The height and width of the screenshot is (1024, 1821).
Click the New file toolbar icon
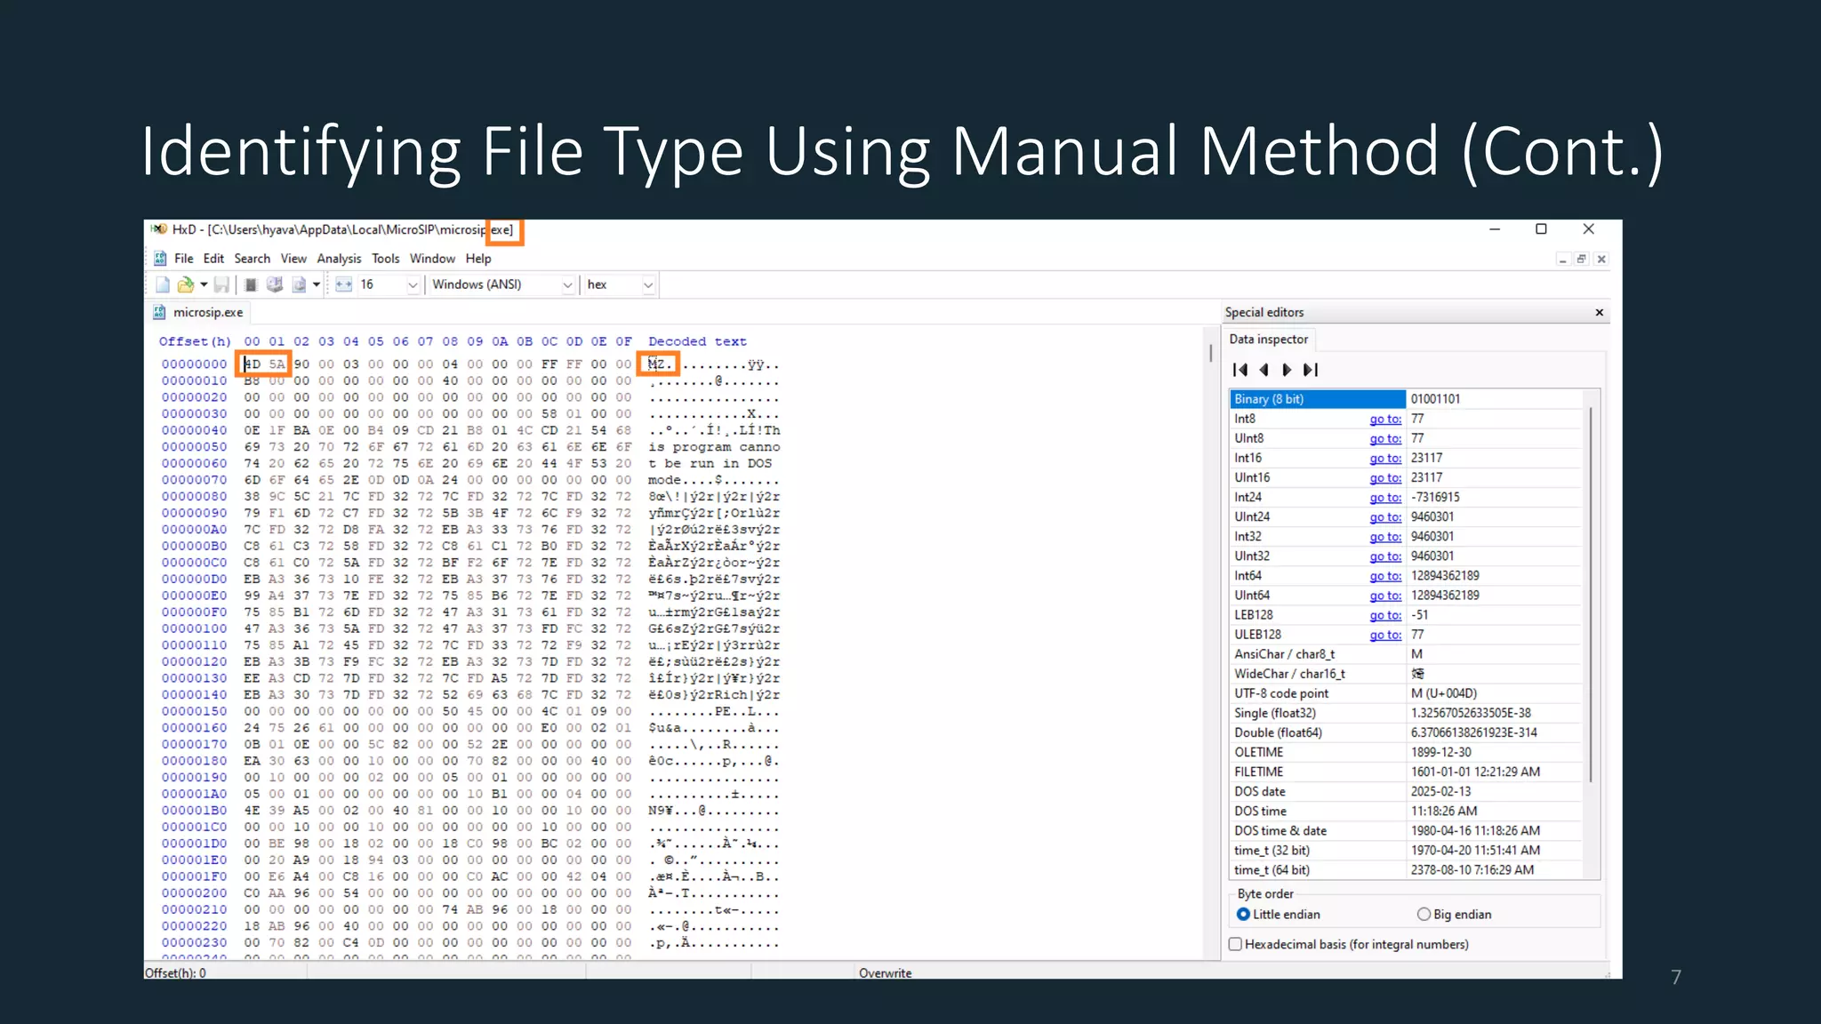[163, 284]
